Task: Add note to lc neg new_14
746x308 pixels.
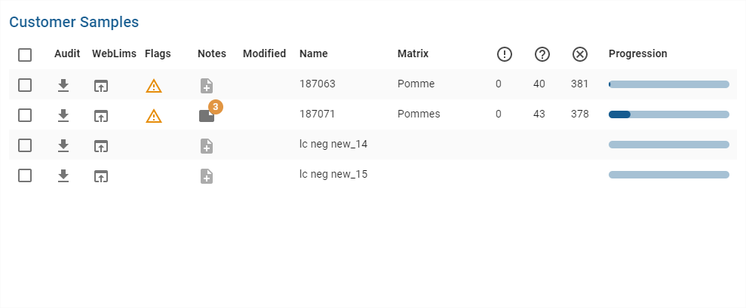Action: (207, 146)
